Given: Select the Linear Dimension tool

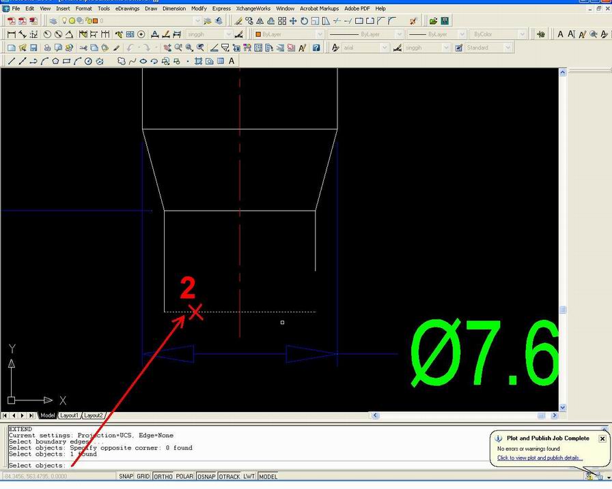Looking at the screenshot, I should pos(11,33).
